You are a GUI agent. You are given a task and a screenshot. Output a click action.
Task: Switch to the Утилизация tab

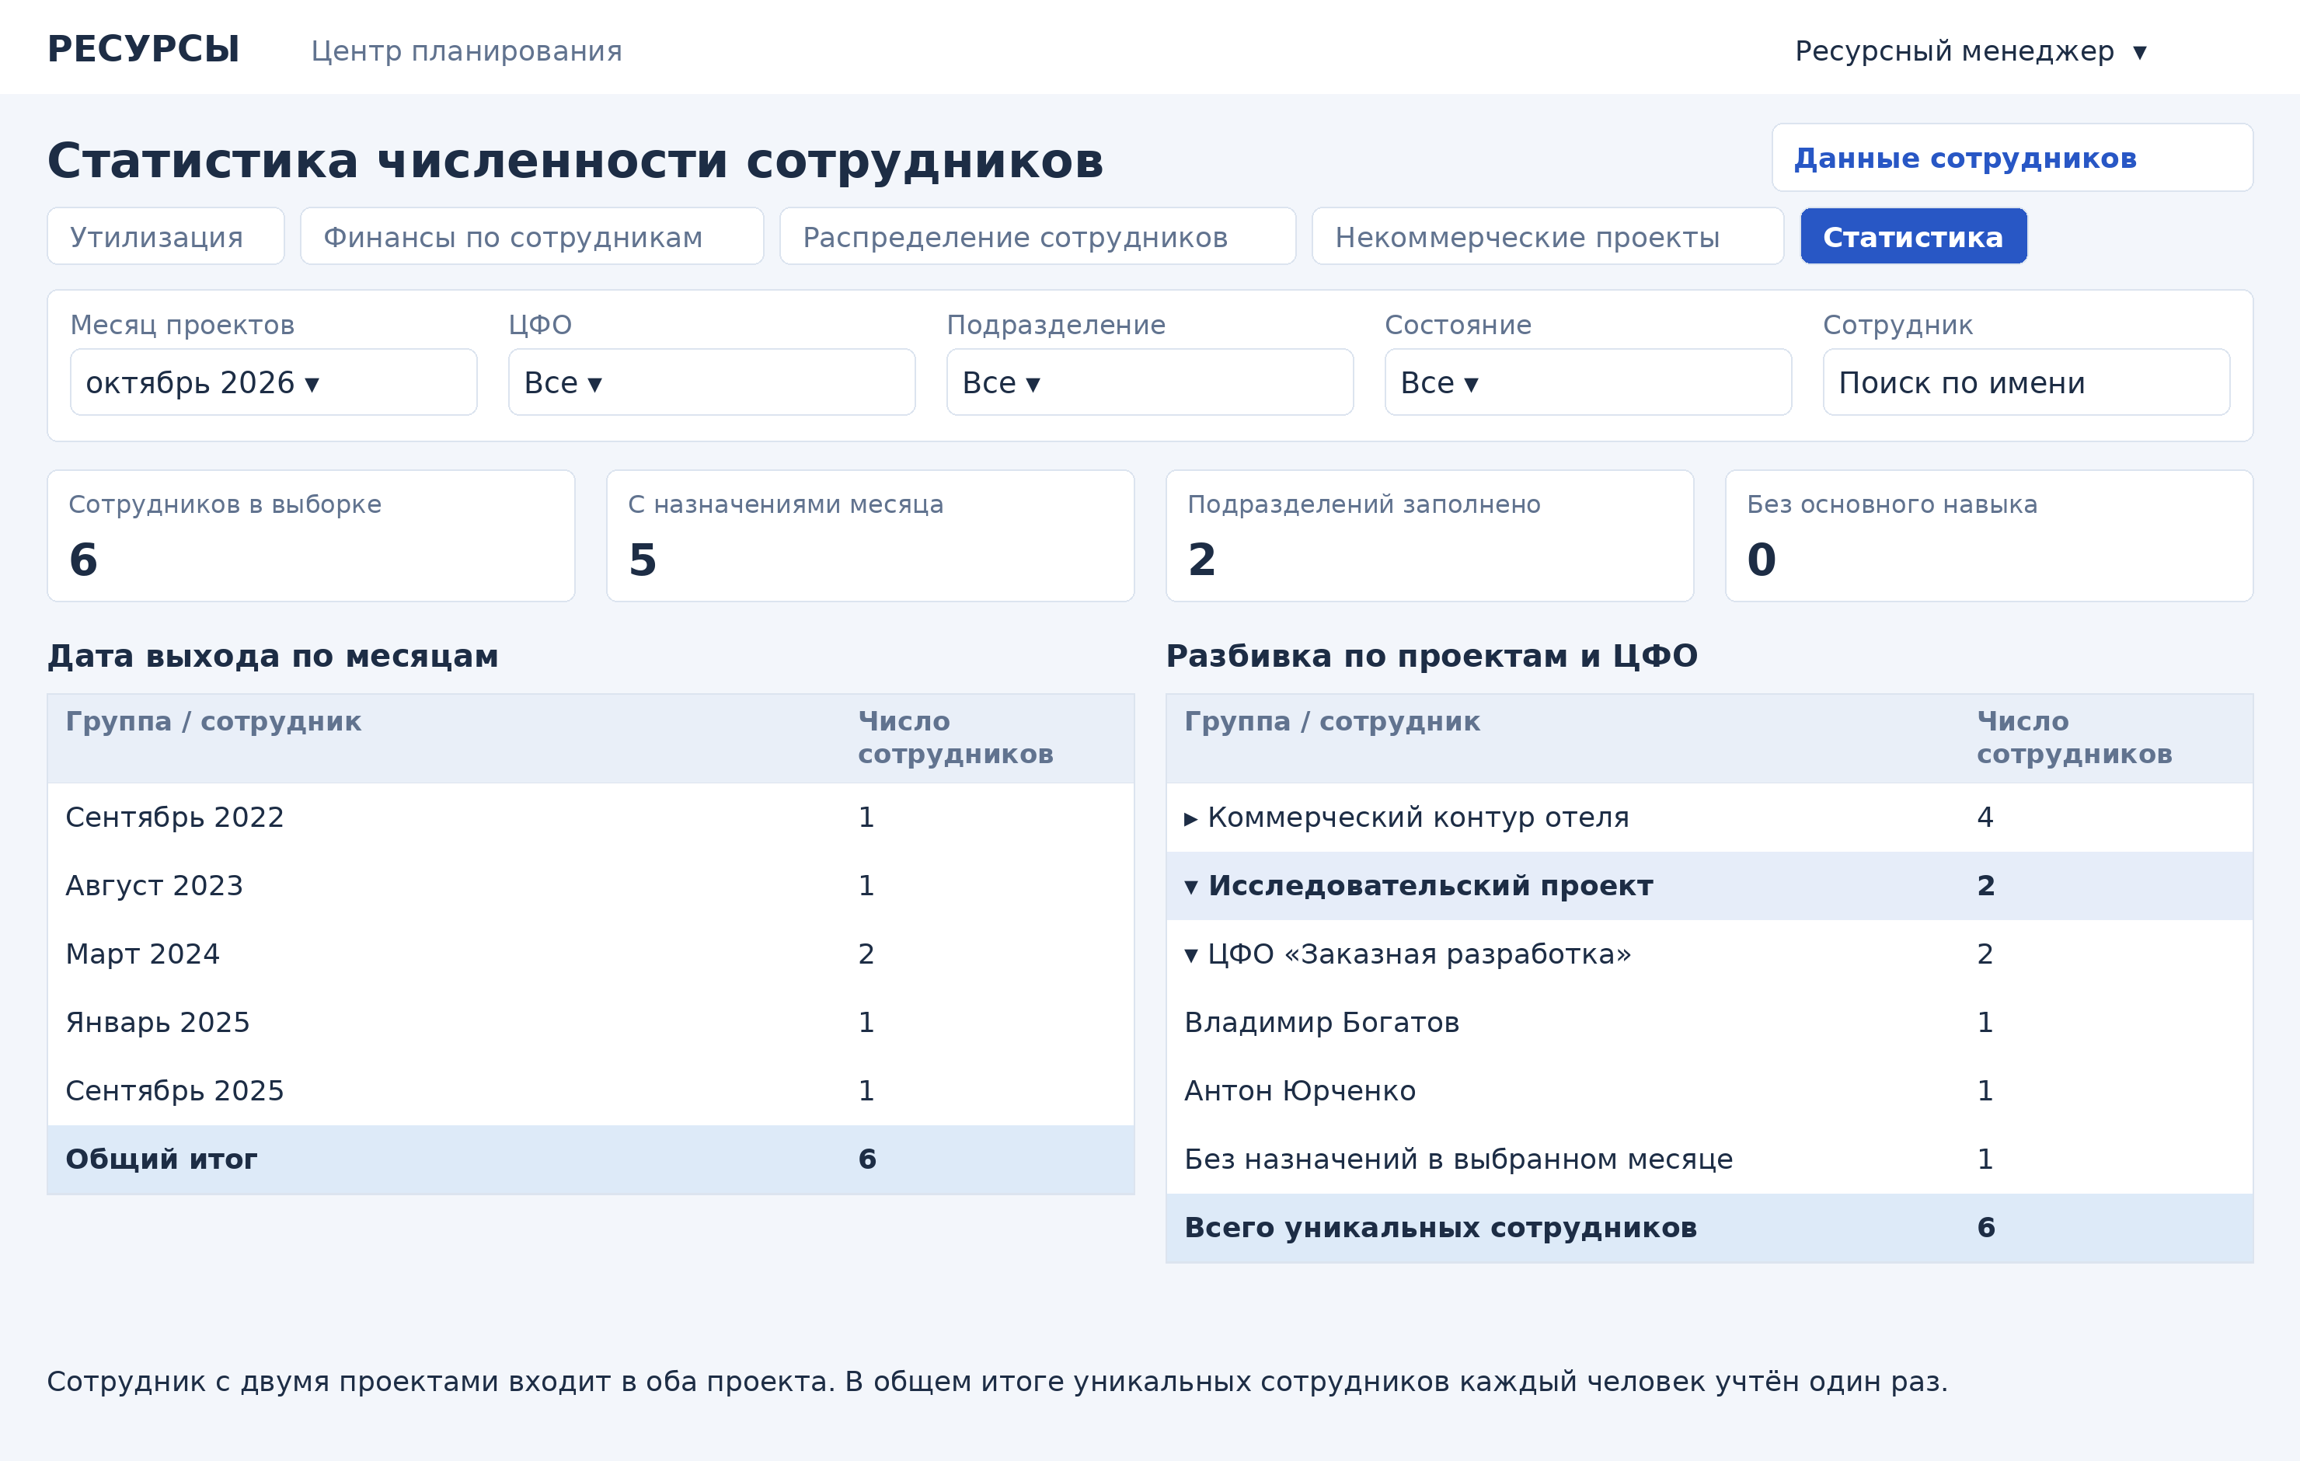coord(166,236)
